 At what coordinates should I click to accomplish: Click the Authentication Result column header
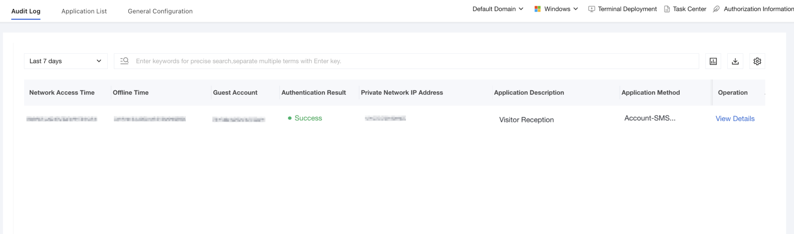[314, 93]
